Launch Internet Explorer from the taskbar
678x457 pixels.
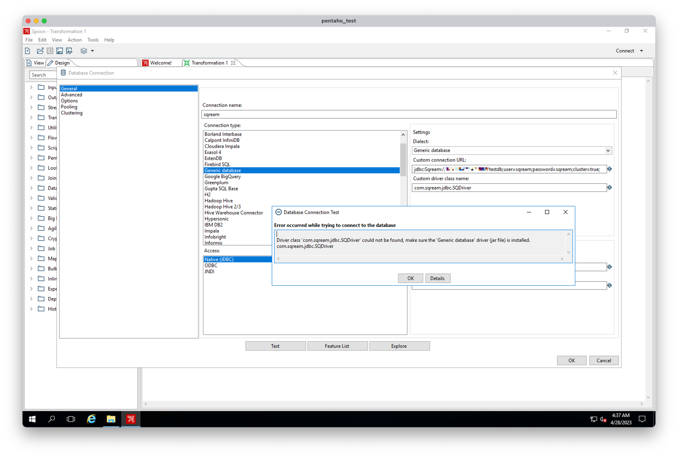click(91, 419)
